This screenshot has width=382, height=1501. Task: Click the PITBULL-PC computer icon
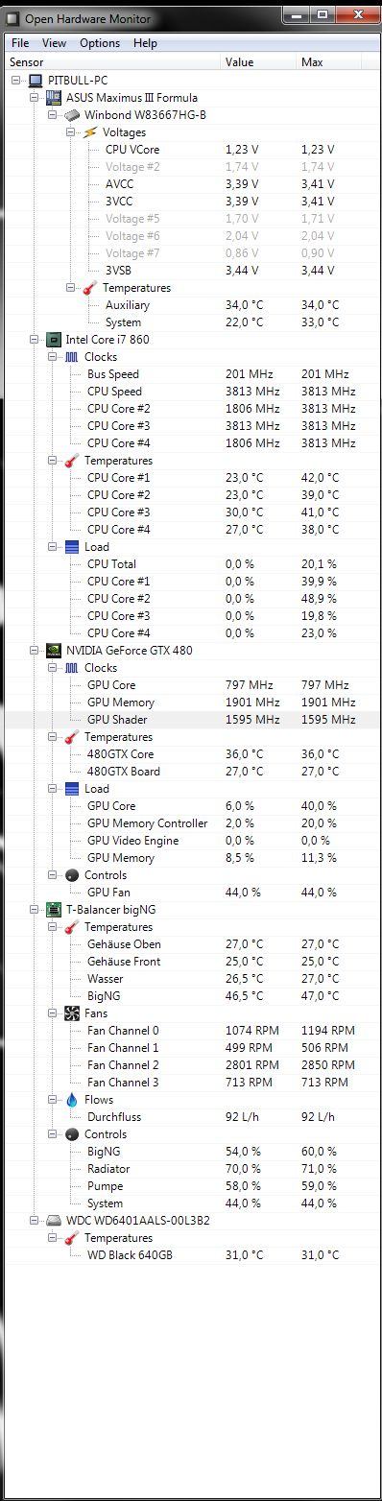(36, 81)
